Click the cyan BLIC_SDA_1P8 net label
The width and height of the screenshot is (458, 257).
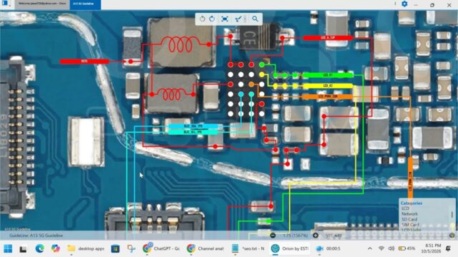tap(193, 126)
